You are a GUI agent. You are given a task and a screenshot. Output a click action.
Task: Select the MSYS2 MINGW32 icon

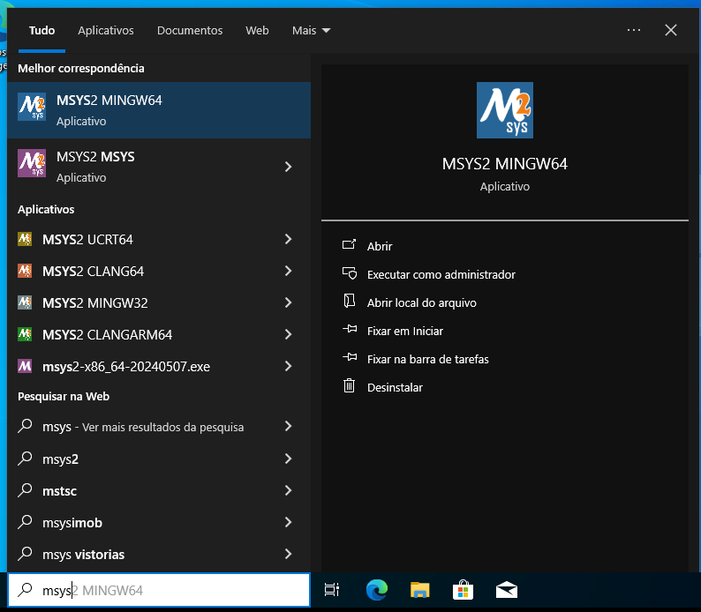[x=26, y=302]
